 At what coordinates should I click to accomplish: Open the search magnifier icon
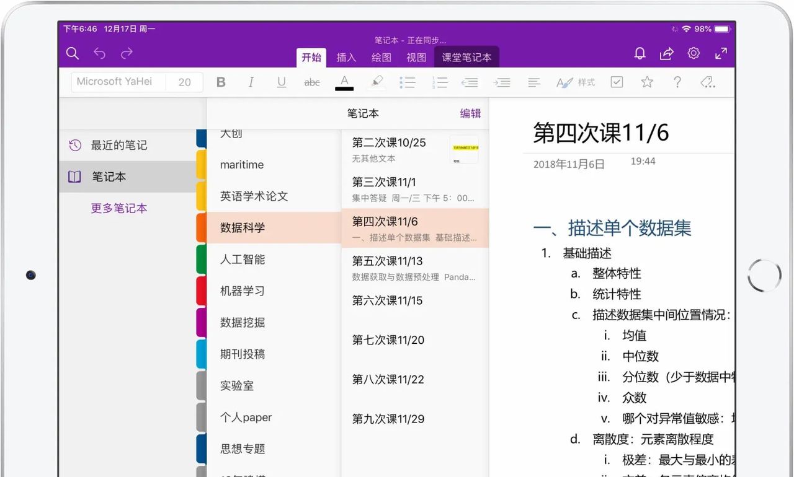tap(73, 53)
